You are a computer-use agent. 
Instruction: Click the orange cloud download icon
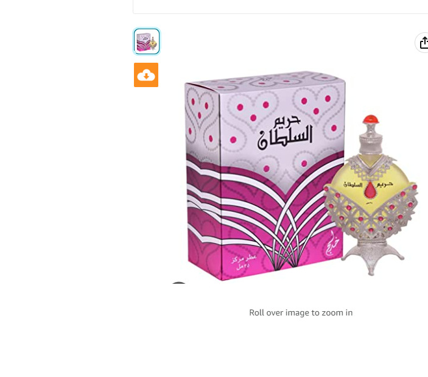pos(146,75)
